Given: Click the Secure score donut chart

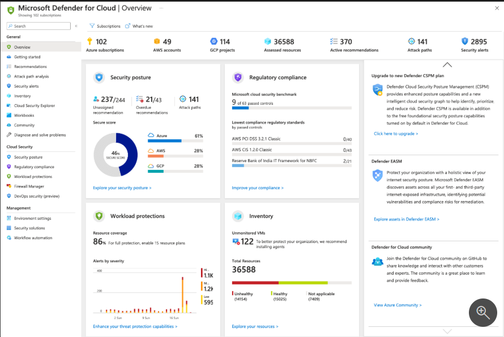Looking at the screenshot, I should click(x=115, y=153).
